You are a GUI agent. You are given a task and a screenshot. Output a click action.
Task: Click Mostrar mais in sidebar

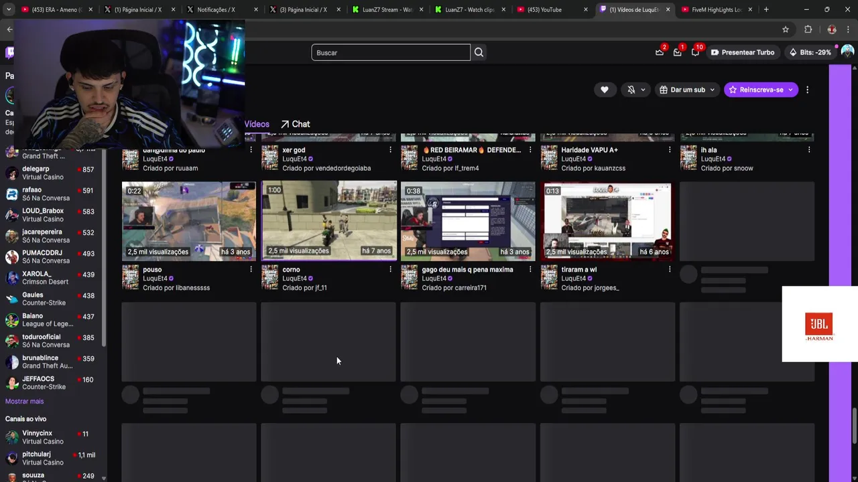click(24, 401)
